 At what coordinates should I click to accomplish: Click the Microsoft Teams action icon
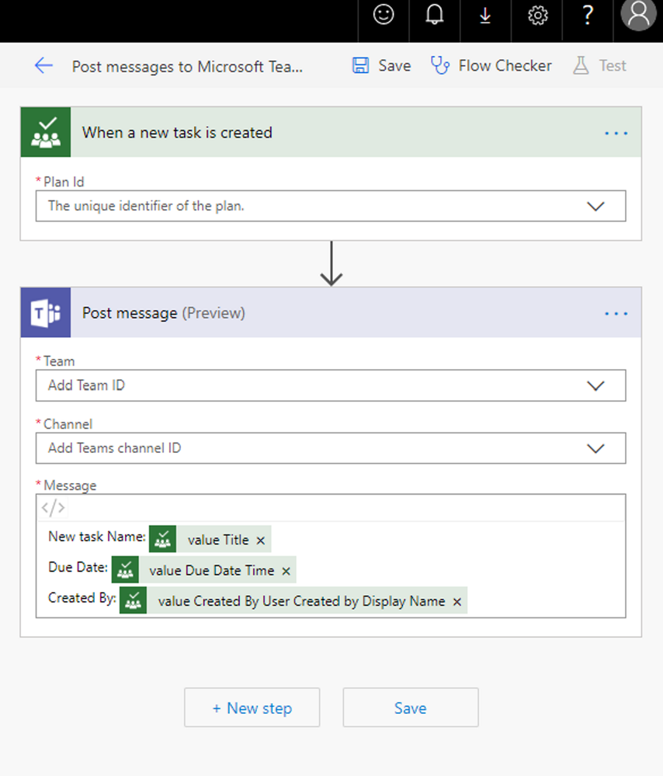46,313
